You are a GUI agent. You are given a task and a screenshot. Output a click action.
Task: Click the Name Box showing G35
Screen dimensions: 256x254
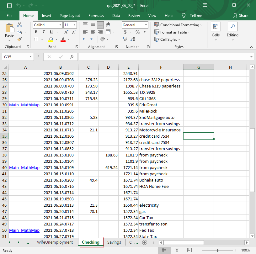[16, 57]
